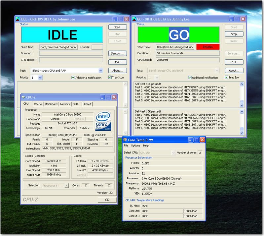The image size is (264, 236).
Task: Switch to the Mainboard tab in CPU-Z
Action: click(x=51, y=104)
